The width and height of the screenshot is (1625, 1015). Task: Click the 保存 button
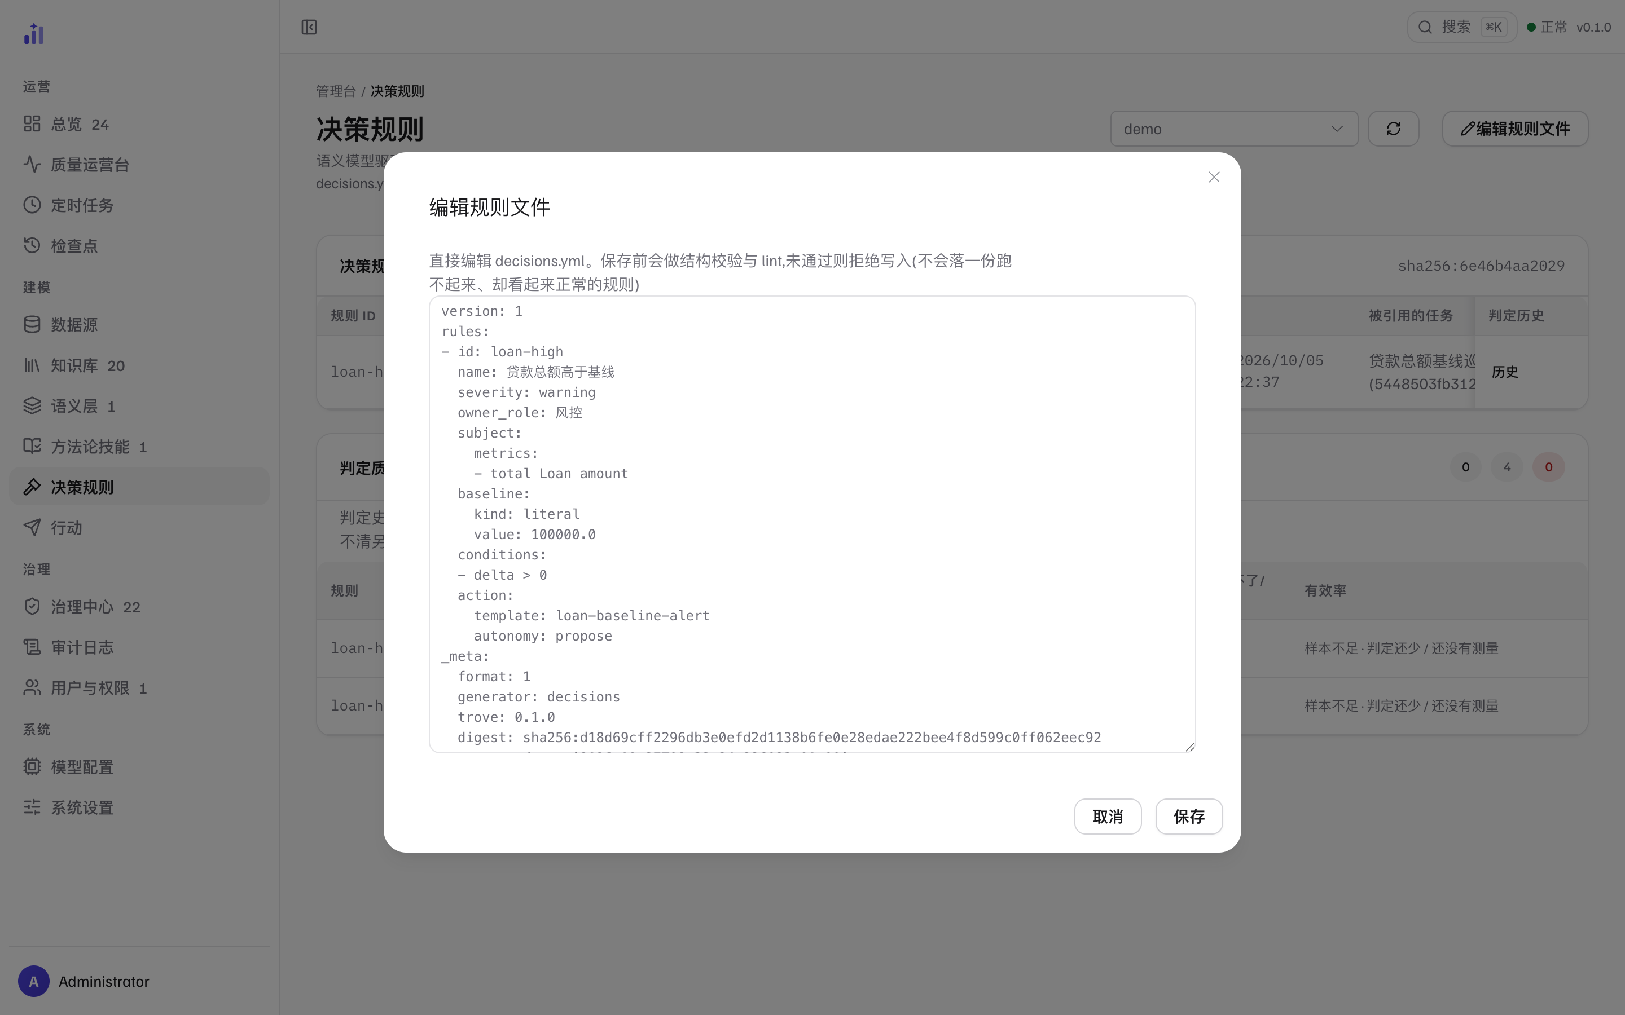point(1188,817)
